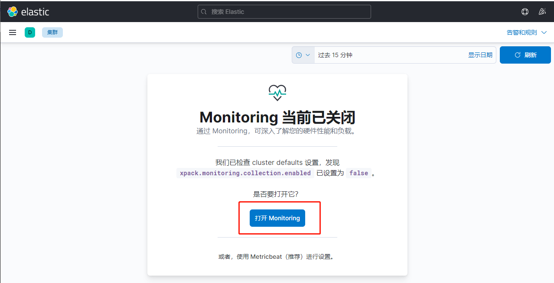This screenshot has width=554, height=283.
Task: Click the green D space avatar
Action: (30, 32)
